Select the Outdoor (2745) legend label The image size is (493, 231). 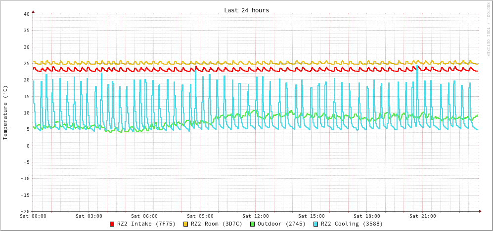tap(281, 224)
